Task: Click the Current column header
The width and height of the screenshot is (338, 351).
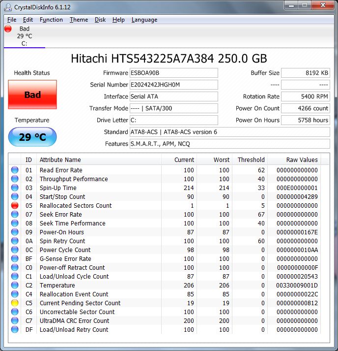Action: [x=179, y=160]
